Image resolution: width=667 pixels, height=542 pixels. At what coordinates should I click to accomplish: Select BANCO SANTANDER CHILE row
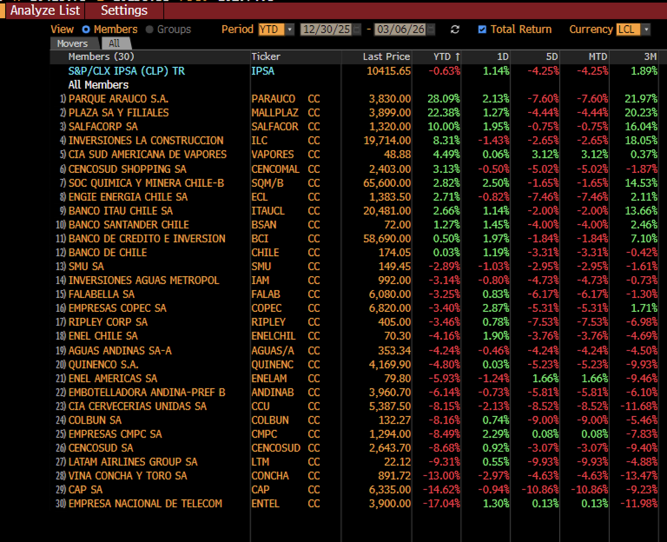(355, 225)
